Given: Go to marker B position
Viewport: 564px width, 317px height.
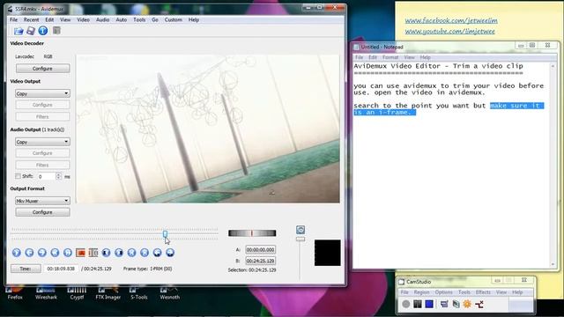Looking at the screenshot, I should [x=170, y=253].
